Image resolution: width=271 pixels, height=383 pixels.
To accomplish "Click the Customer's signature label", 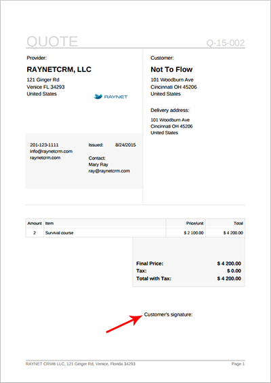I will click(168, 314).
